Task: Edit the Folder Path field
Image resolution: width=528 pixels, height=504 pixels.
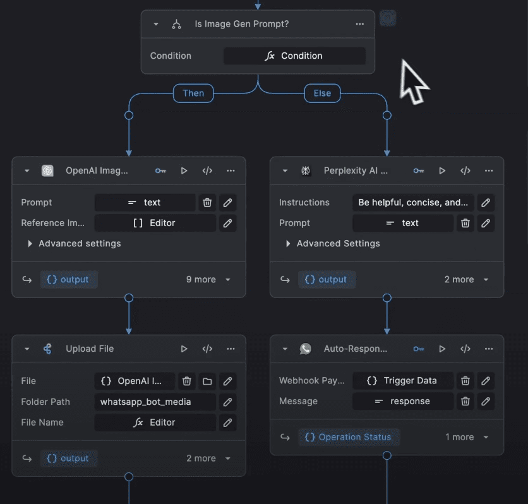Action: coord(227,402)
